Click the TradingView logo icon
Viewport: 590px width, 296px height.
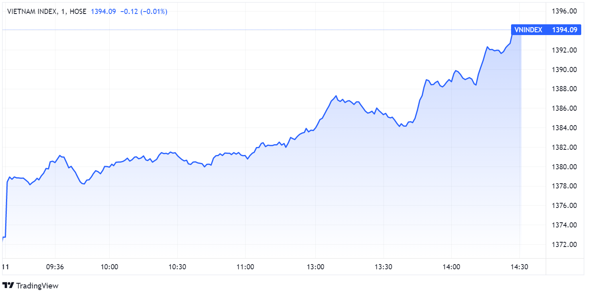[x=8, y=286]
